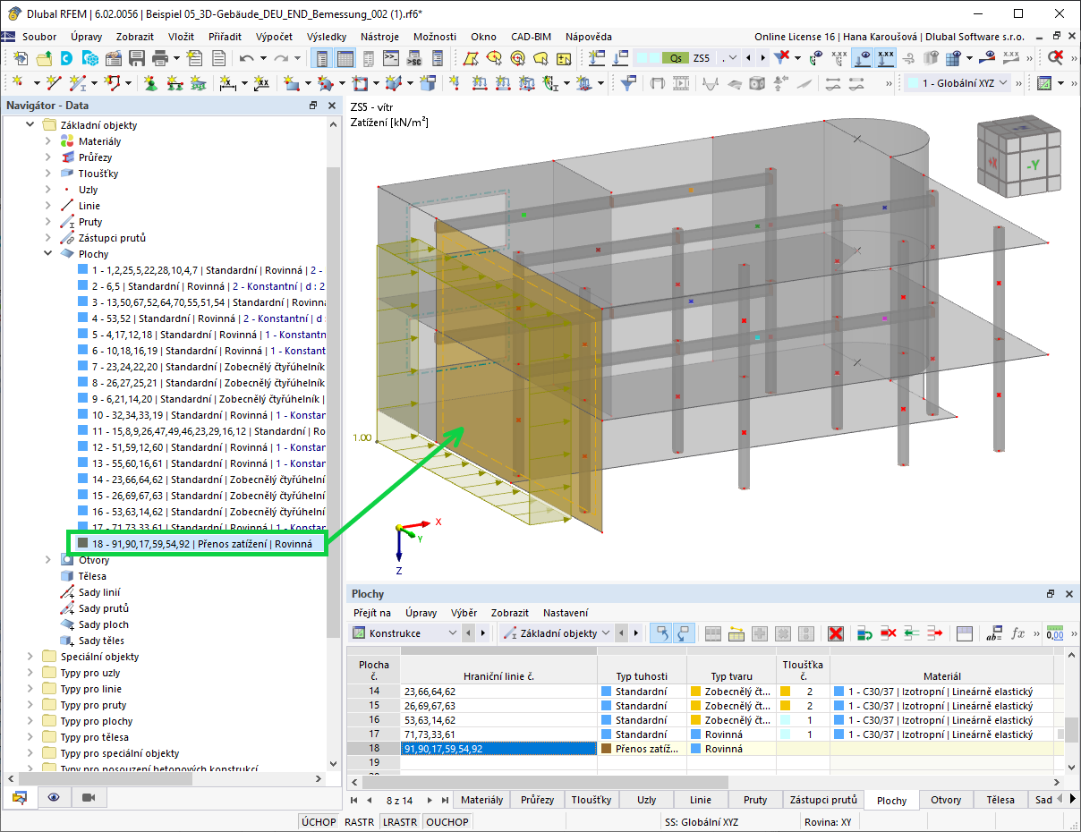Click the Print icon in toolbar

pos(160,58)
